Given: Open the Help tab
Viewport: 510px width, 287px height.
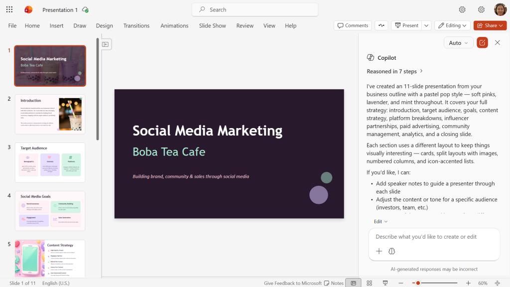Looking at the screenshot, I should pos(291,25).
